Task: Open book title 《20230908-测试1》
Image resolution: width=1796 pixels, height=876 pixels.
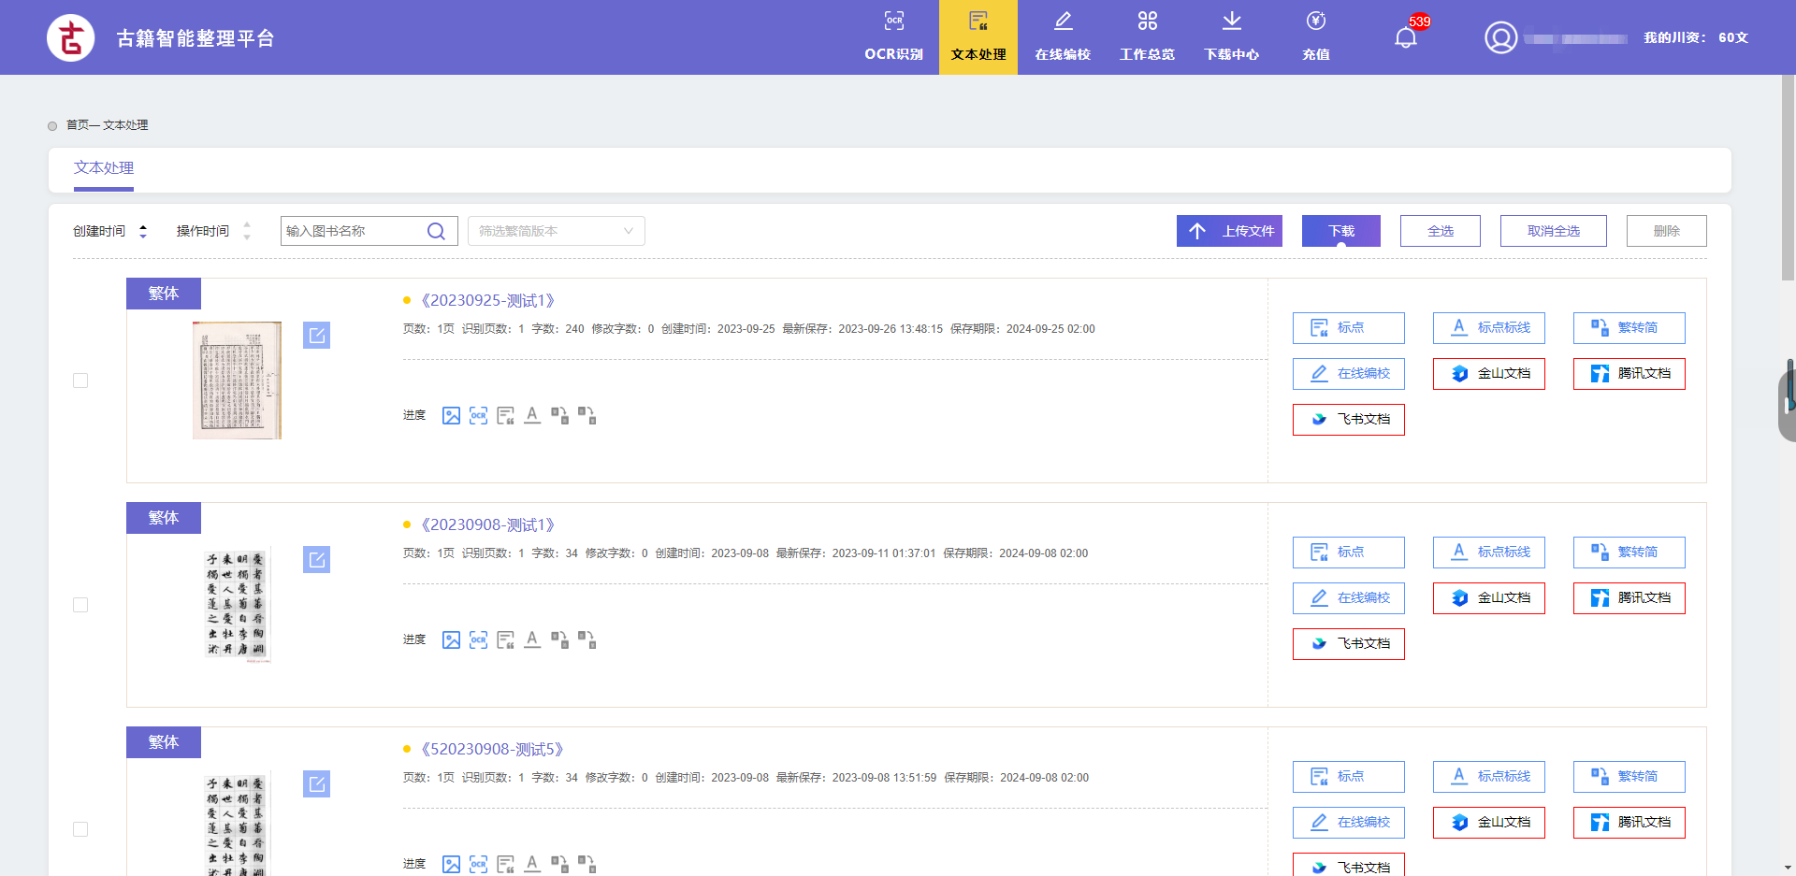Action: coord(487,524)
